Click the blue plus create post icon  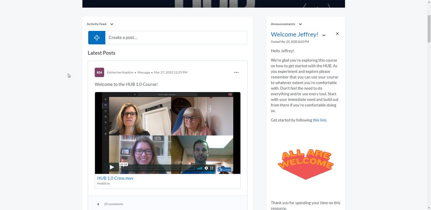click(x=97, y=38)
